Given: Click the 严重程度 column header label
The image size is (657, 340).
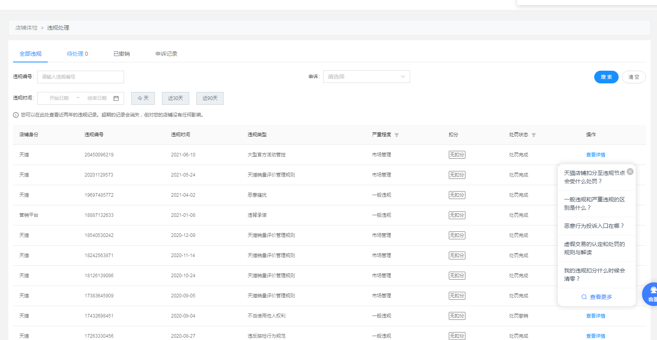Looking at the screenshot, I should [381, 135].
